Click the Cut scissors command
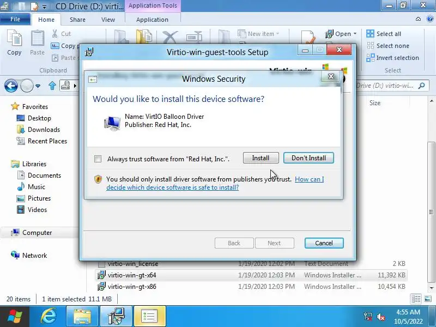 (62, 34)
